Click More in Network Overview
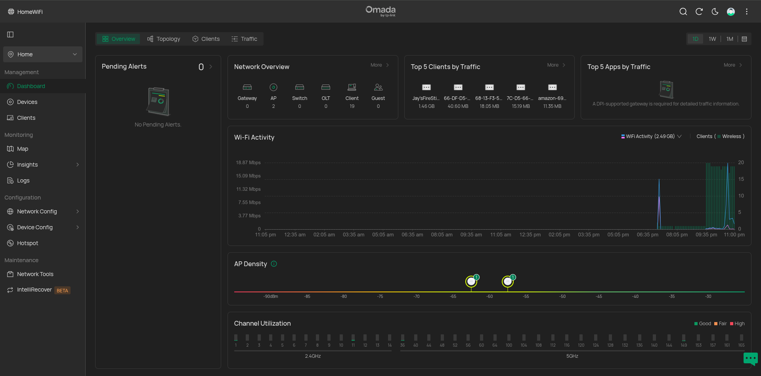This screenshot has height=376, width=761. [x=379, y=65]
